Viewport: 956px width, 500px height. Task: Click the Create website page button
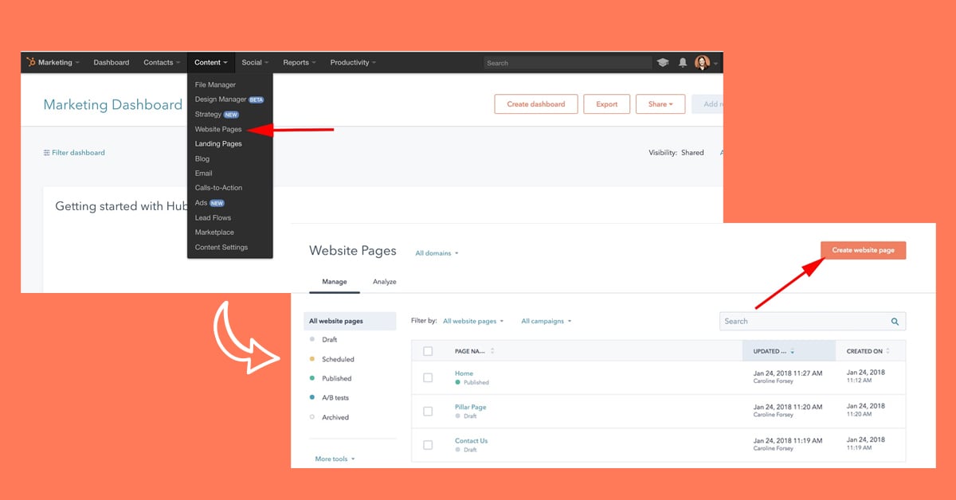coord(864,250)
